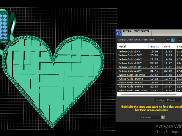Click the Calculate button
The height and width of the screenshot is (136, 182).
coord(152,117)
